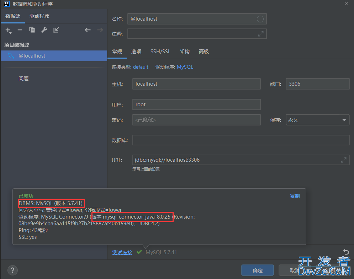354x279 pixels.
Task: Click the make global arrow icon
Action: click(x=56, y=30)
